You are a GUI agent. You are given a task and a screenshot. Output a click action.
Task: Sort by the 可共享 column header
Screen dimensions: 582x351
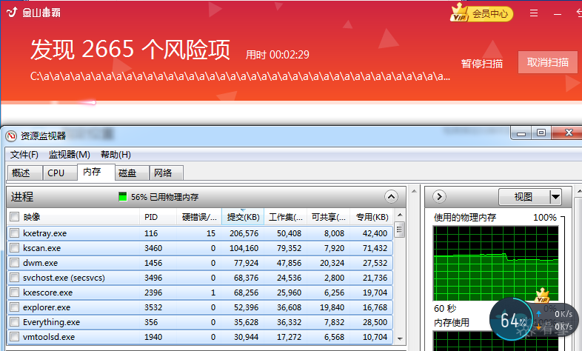(x=328, y=217)
